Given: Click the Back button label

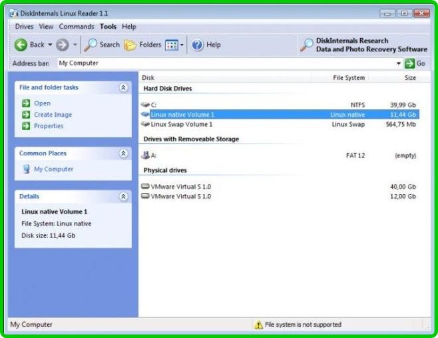Looking at the screenshot, I should pyautogui.click(x=37, y=45).
